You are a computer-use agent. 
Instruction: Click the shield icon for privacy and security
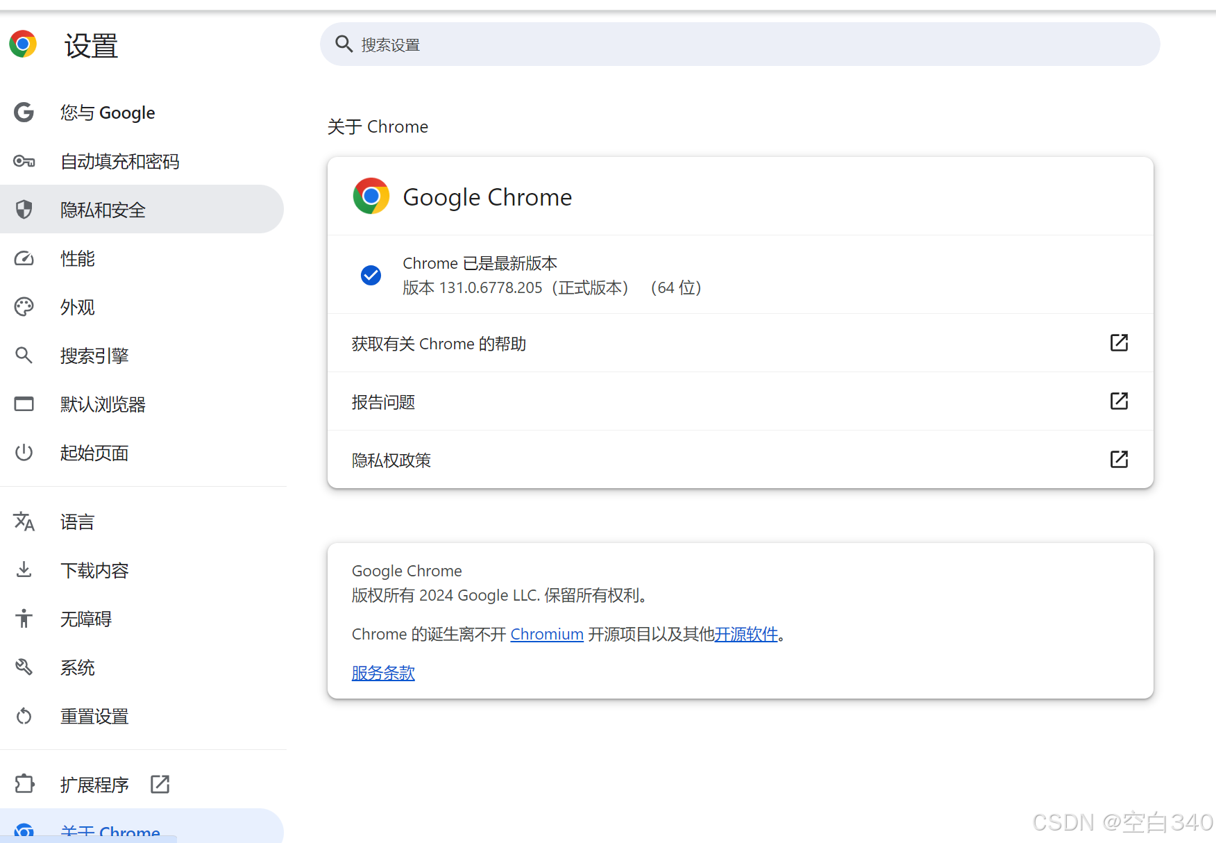[24, 210]
